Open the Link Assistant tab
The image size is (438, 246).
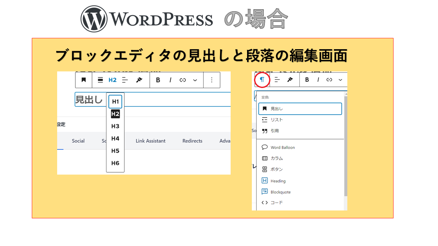pyautogui.click(x=151, y=141)
